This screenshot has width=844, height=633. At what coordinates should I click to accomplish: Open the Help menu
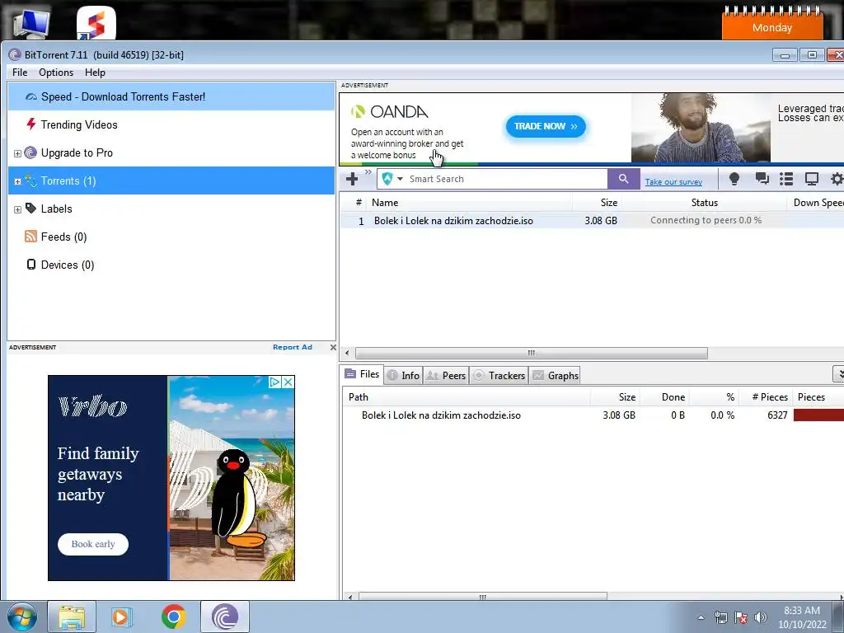[x=95, y=73]
